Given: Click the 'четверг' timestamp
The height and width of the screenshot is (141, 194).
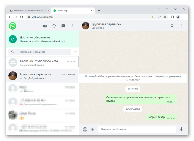Looking at the screenshot, I should pos(71,61).
